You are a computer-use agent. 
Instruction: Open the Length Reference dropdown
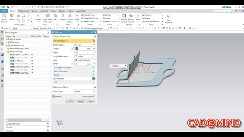click(x=85, y=56)
